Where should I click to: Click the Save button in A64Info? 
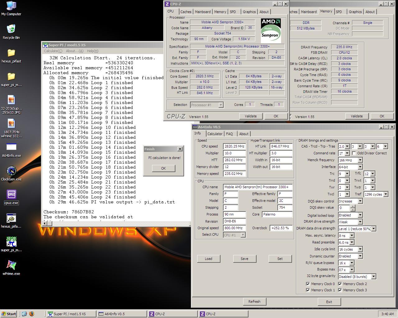[x=244, y=259]
